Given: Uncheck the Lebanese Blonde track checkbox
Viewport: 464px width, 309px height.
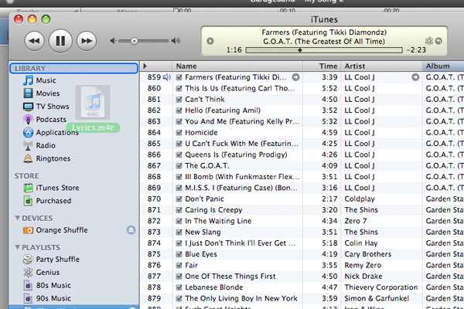Looking at the screenshot, I should (179, 287).
